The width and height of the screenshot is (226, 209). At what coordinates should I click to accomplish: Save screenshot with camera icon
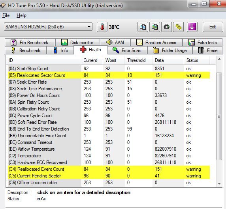click(x=166, y=27)
